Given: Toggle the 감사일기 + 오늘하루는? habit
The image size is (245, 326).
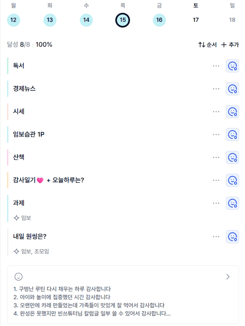Looking at the screenshot, I should tap(49, 180).
